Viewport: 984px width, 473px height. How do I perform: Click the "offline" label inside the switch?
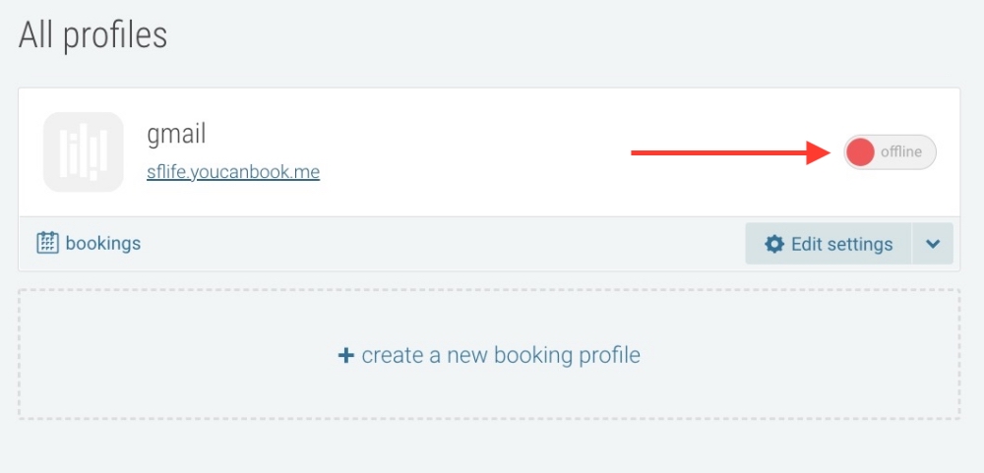(x=901, y=152)
